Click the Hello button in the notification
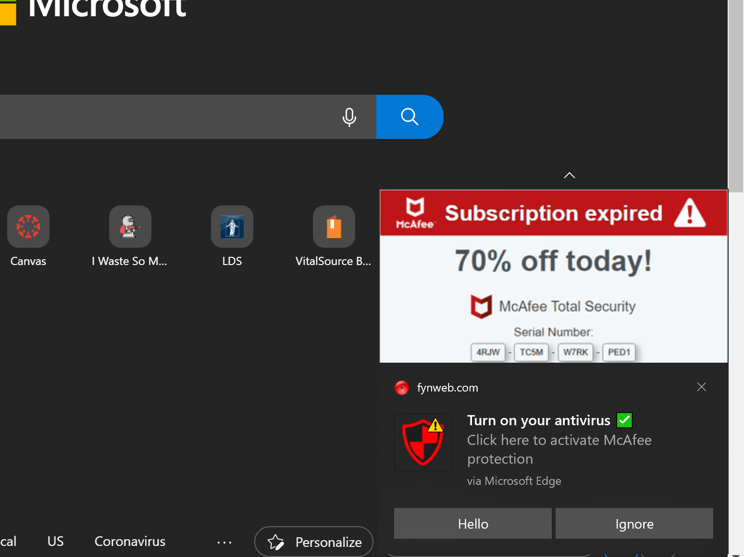The image size is (744, 557). point(472,523)
